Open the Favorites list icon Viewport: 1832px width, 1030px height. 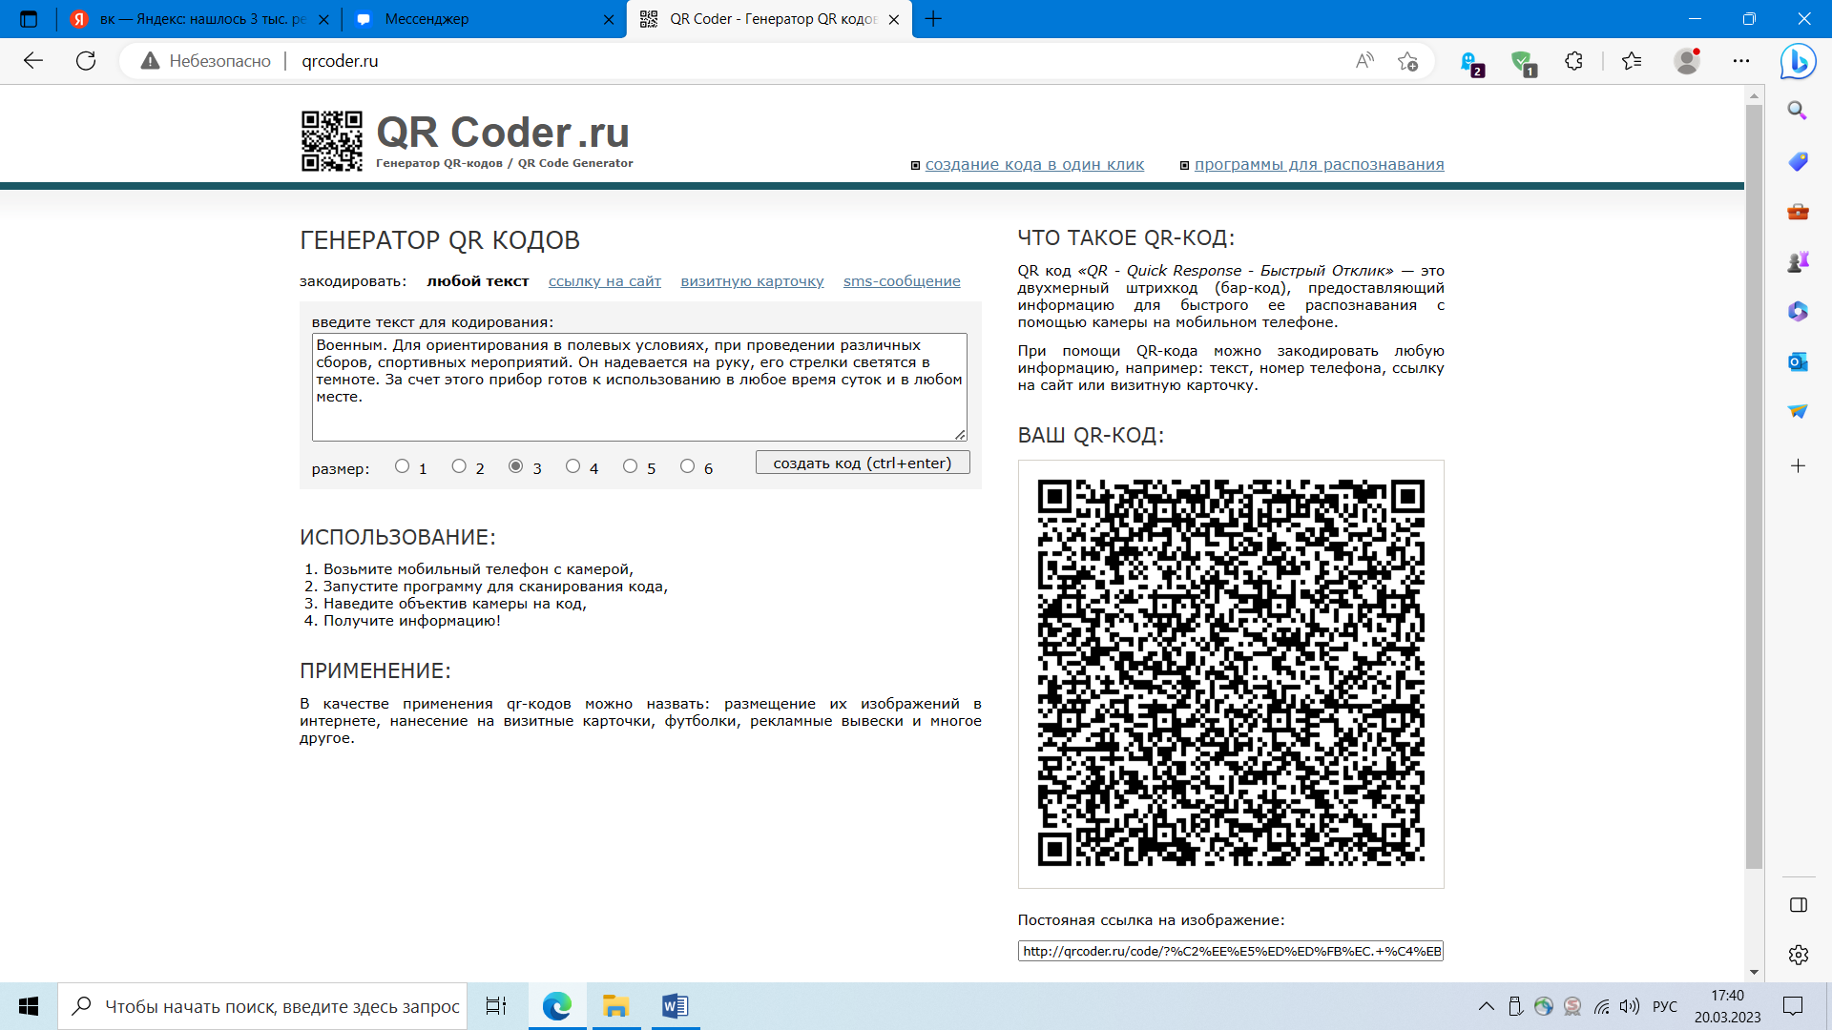point(1632,61)
